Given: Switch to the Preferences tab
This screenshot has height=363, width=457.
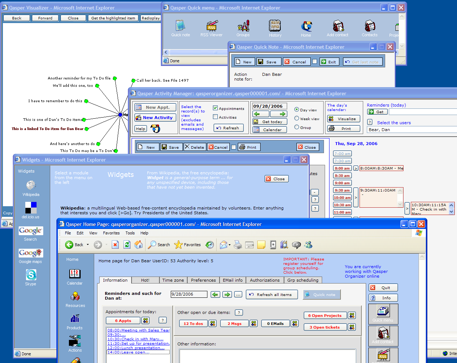Looking at the screenshot, I should click(x=203, y=280).
